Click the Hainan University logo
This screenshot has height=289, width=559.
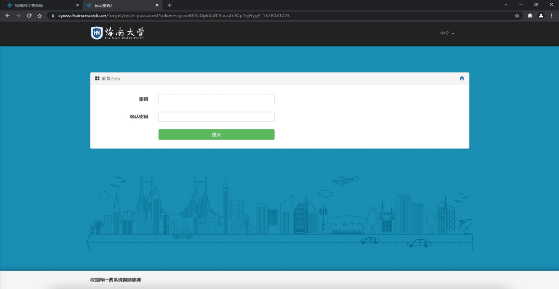point(118,33)
